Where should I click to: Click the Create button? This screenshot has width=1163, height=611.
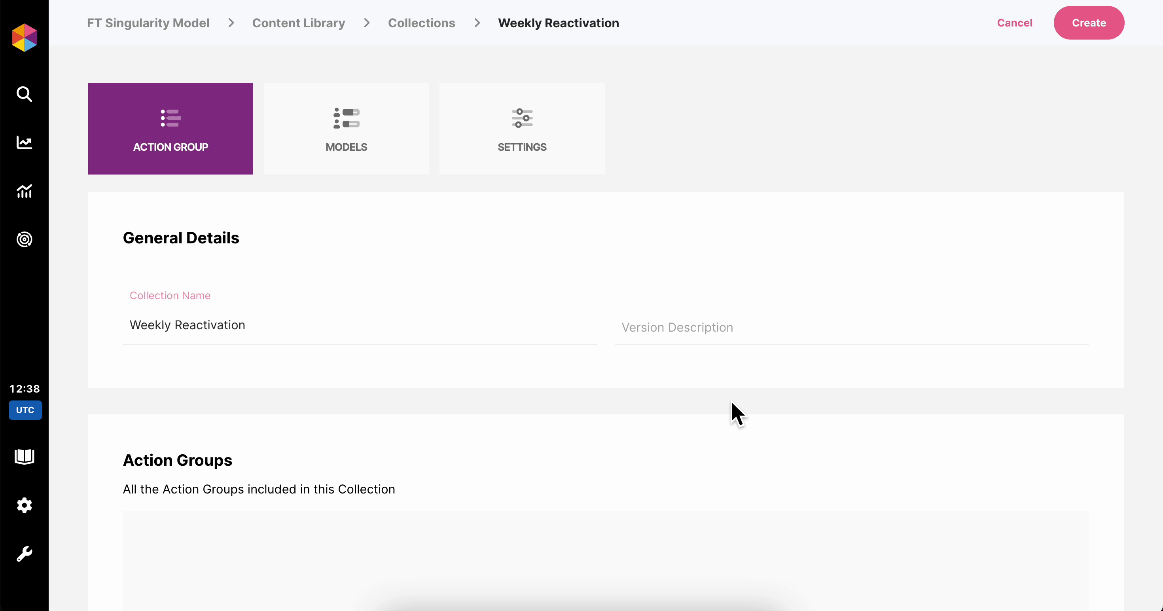[1089, 23]
